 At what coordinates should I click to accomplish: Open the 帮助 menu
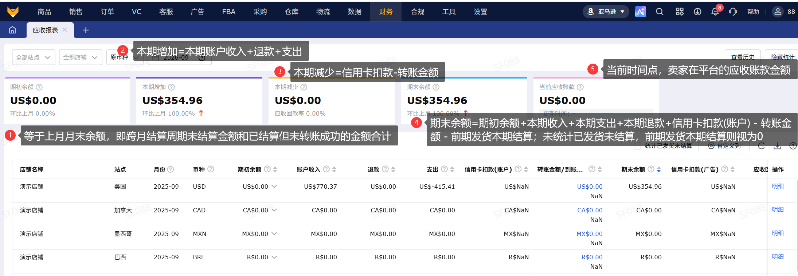point(753,12)
